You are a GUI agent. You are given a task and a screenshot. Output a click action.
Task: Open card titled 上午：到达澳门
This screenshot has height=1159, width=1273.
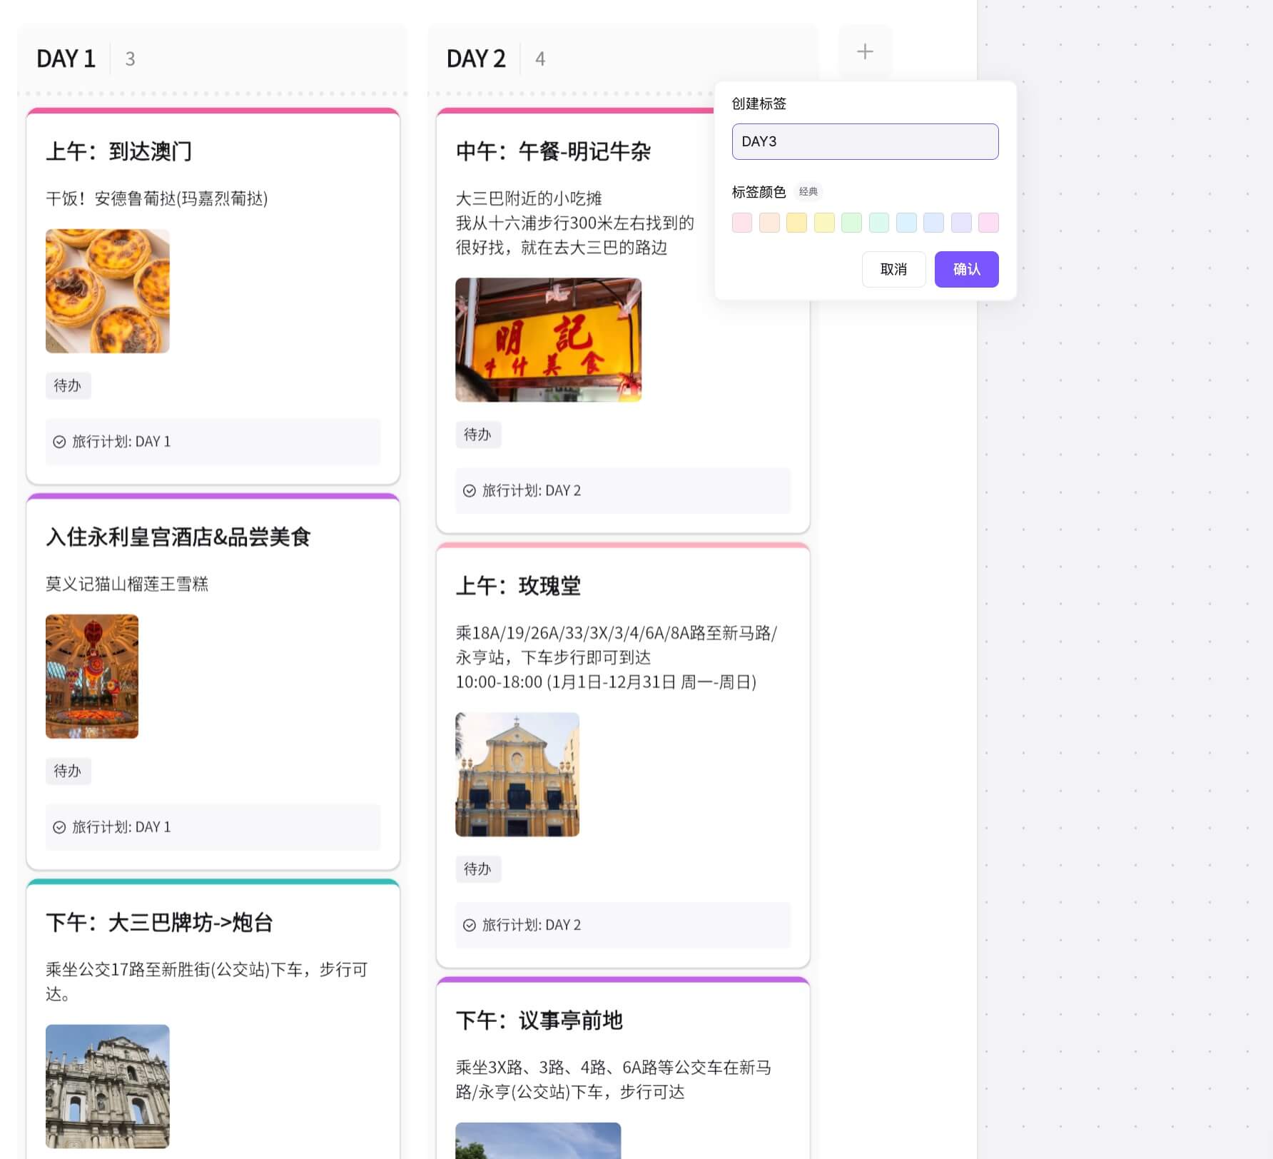coord(118,151)
